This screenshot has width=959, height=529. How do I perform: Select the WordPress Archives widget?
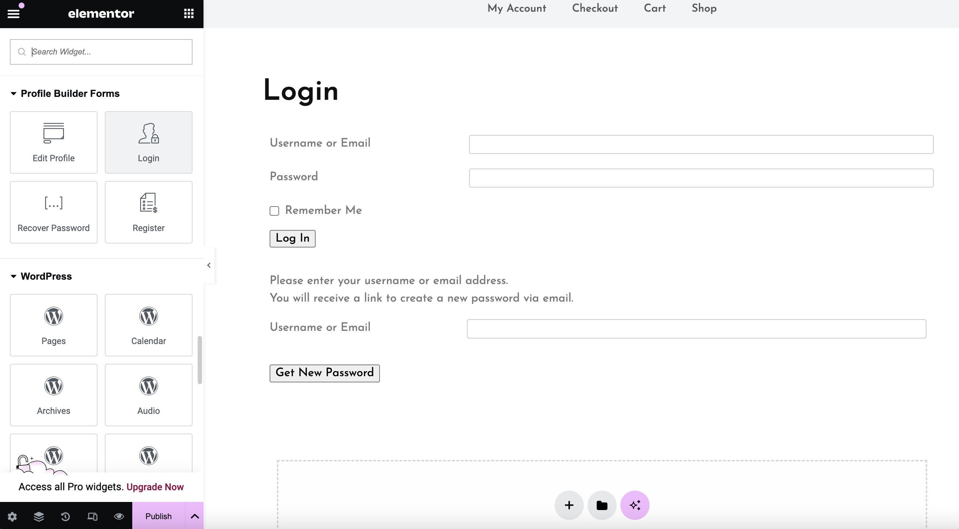point(54,395)
